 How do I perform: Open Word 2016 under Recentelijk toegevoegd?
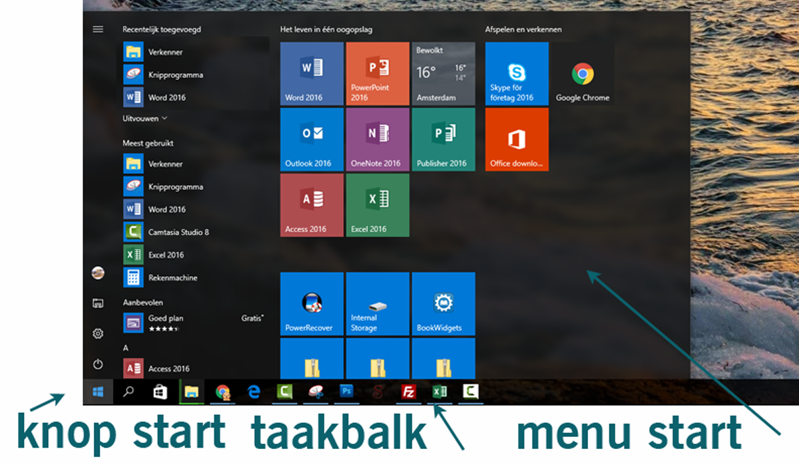pos(195,97)
